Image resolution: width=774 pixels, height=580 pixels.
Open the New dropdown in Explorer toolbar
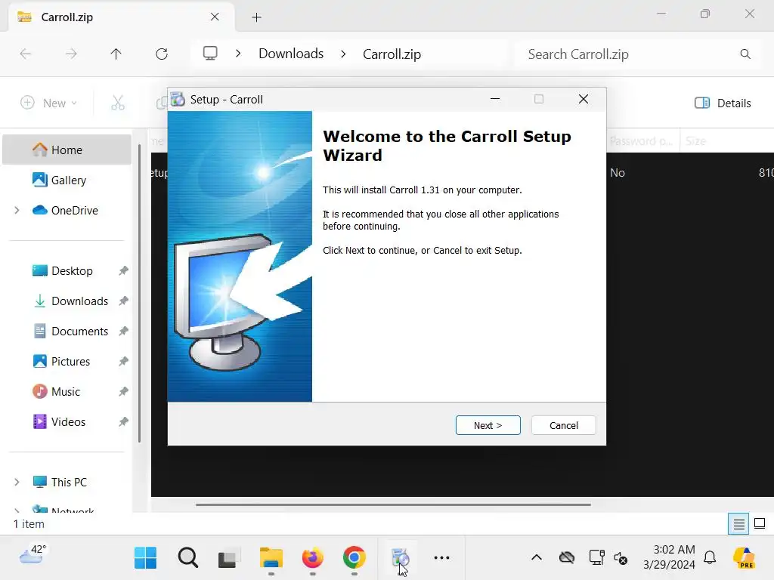click(49, 103)
